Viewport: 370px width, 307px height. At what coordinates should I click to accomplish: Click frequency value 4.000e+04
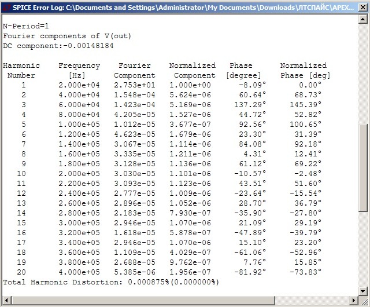click(x=79, y=95)
